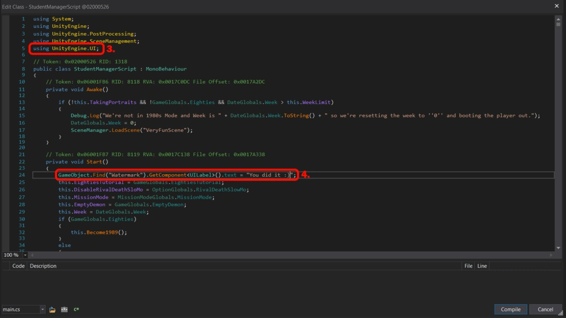Click vertical scrollbar down arrow
Image resolution: width=566 pixels, height=318 pixels.
point(558,248)
